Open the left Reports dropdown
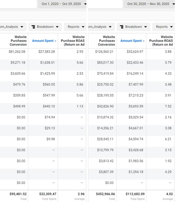This screenshot has width=175, height=202. [x=75, y=27]
